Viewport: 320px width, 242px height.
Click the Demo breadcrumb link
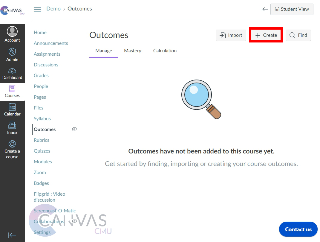pyautogui.click(x=53, y=9)
